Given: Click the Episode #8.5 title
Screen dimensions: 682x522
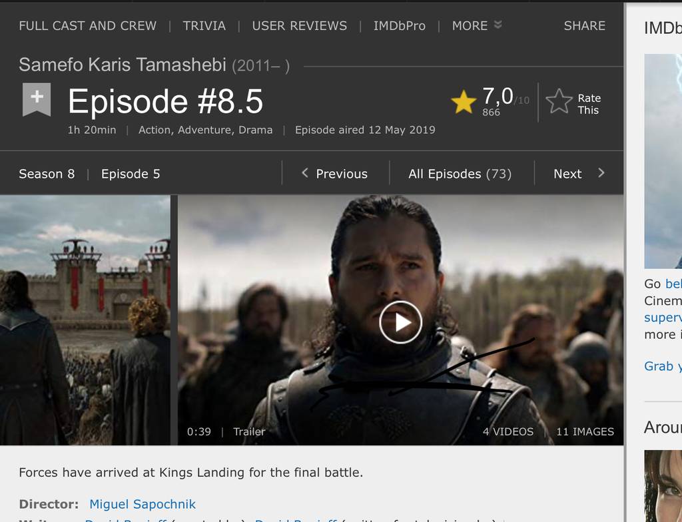Looking at the screenshot, I should pos(165,101).
